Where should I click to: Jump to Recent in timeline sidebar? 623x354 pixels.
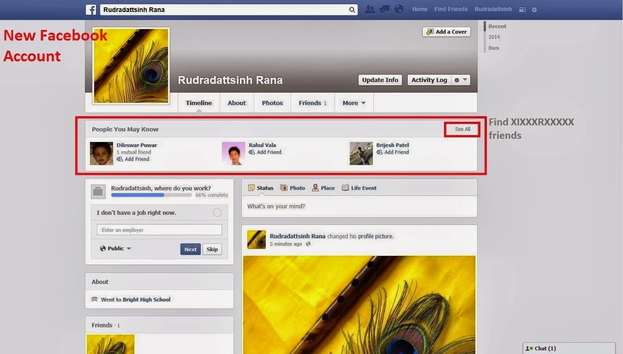coord(497,26)
